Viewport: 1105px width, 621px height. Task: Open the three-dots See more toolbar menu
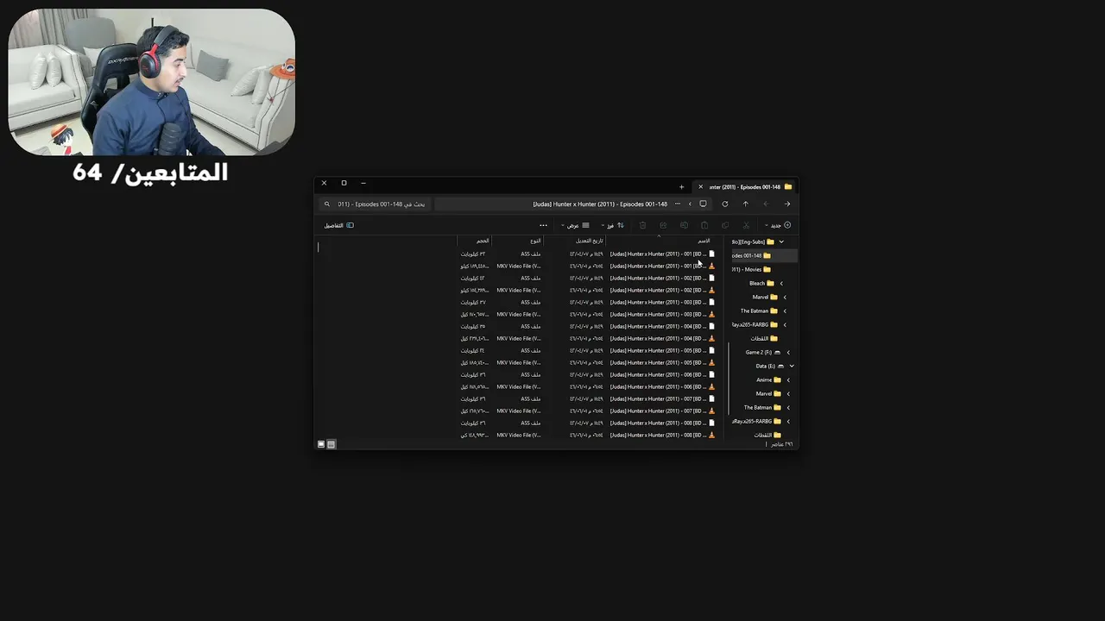(543, 225)
